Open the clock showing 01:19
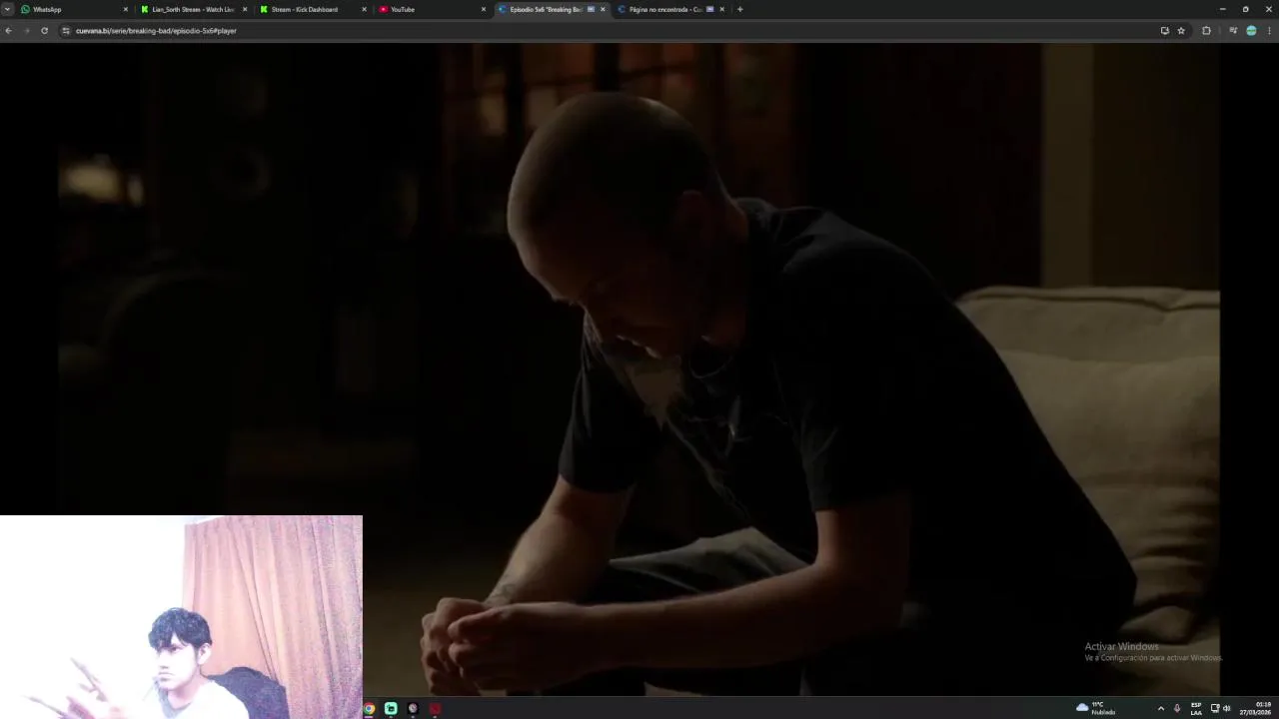The width and height of the screenshot is (1279, 719). [1256, 709]
